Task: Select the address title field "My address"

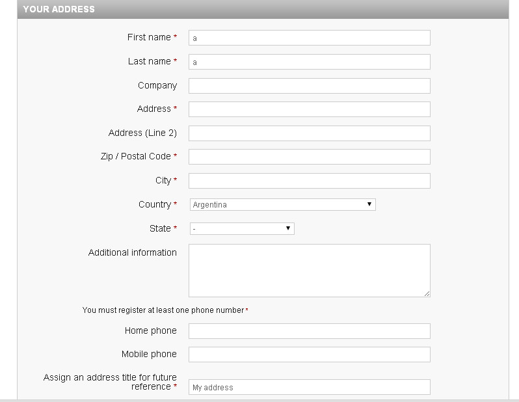Action: [x=309, y=387]
